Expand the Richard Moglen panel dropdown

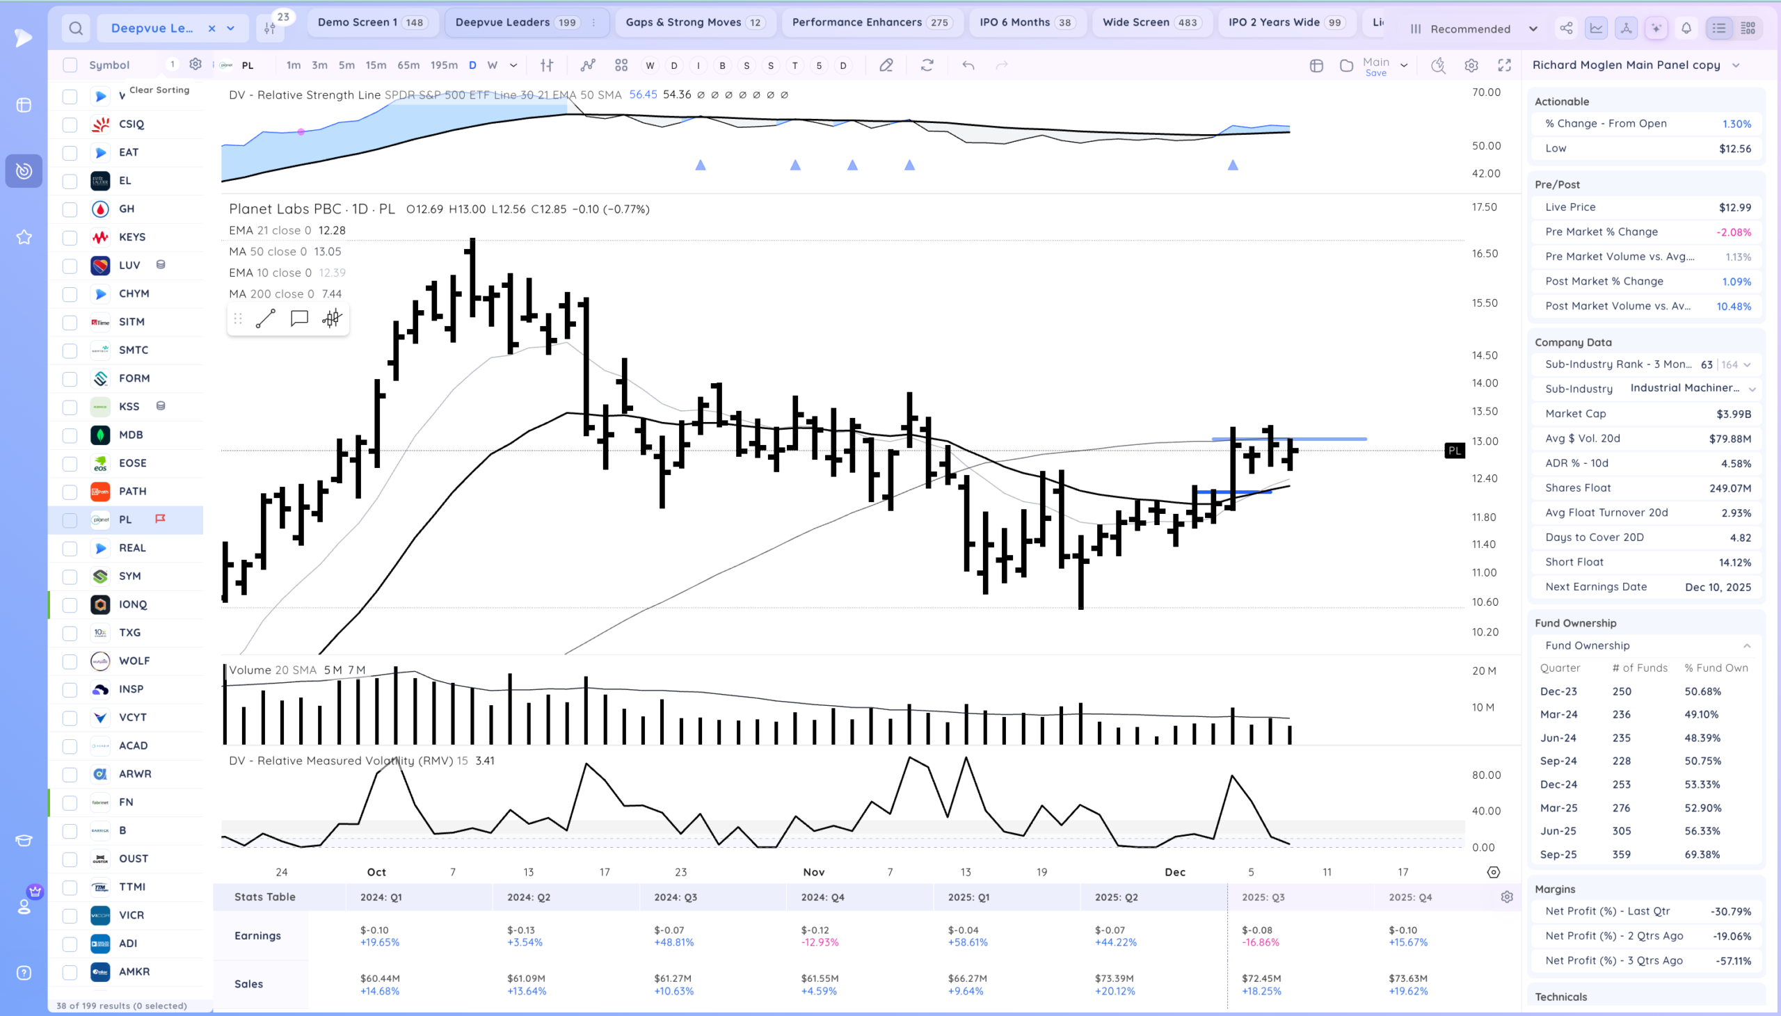pos(1736,65)
